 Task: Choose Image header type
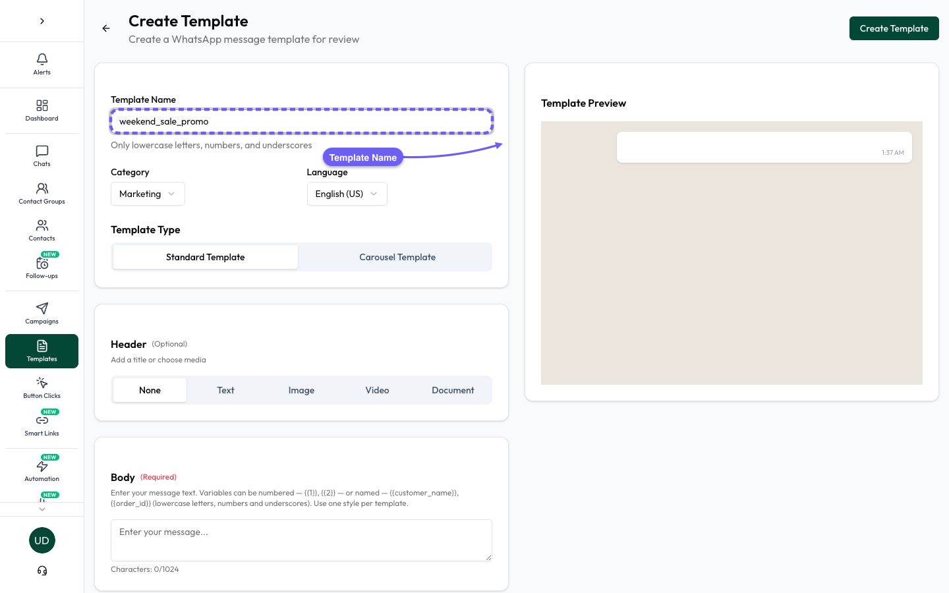301,390
